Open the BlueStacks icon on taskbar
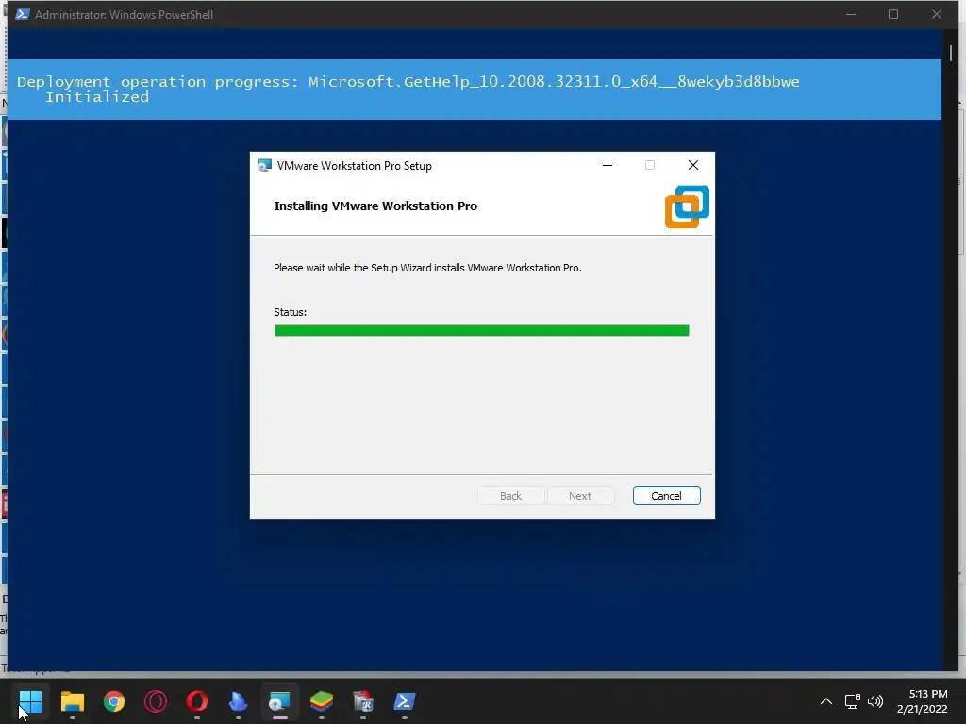 pos(322,701)
